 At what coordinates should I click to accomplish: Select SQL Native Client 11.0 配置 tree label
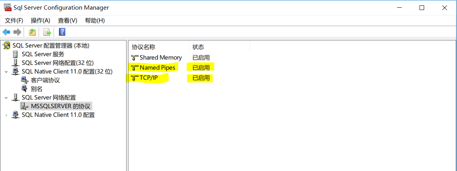tap(58, 115)
